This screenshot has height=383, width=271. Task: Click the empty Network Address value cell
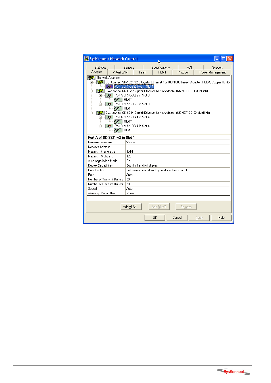pos(178,147)
